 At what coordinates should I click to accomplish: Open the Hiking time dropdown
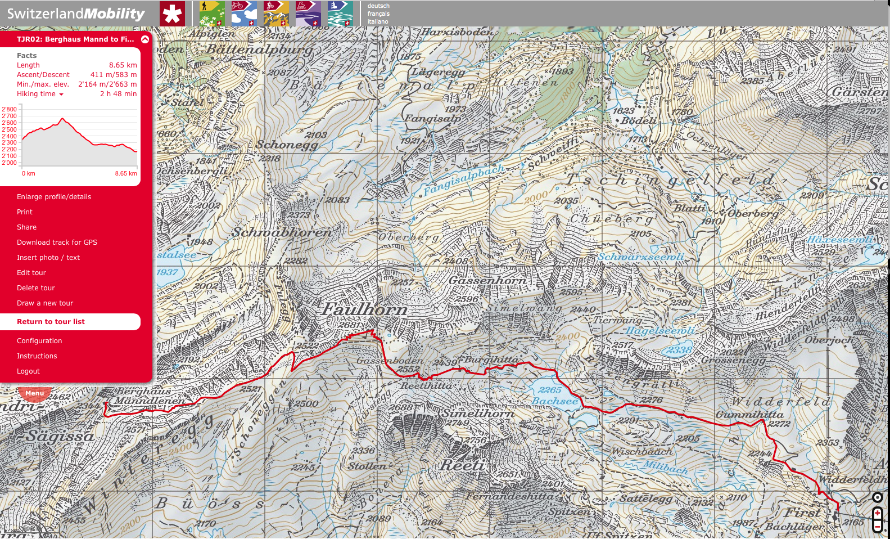coord(40,94)
